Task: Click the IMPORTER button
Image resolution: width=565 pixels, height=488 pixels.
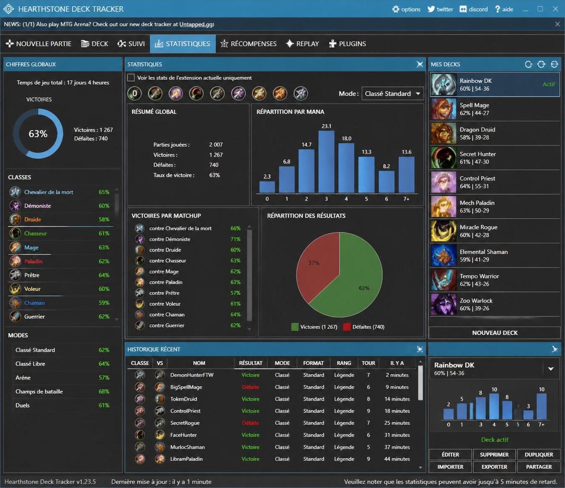Action: [450, 467]
